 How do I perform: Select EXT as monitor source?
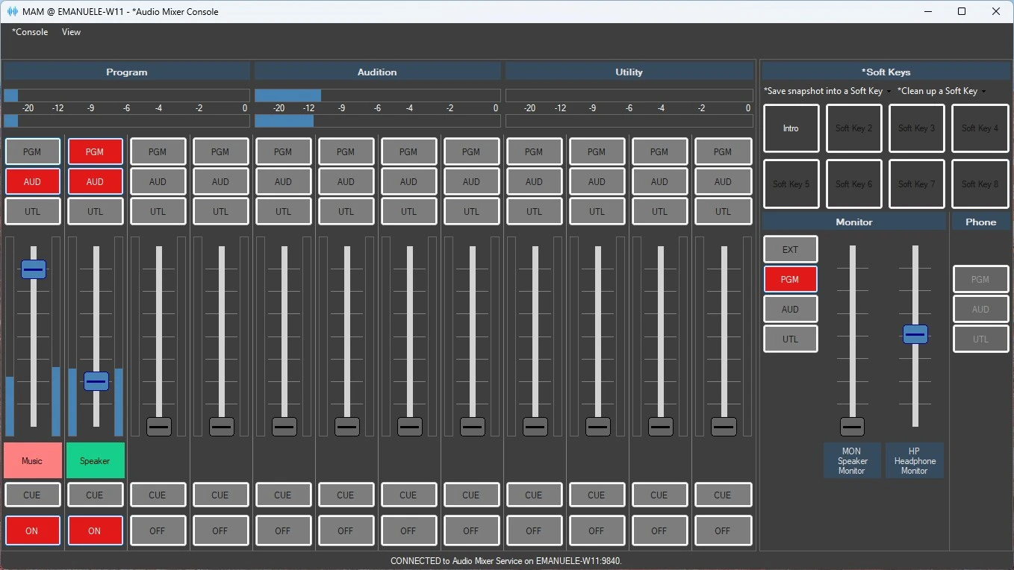coord(790,249)
